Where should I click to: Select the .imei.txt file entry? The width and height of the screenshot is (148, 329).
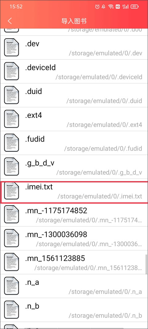coord(74,191)
